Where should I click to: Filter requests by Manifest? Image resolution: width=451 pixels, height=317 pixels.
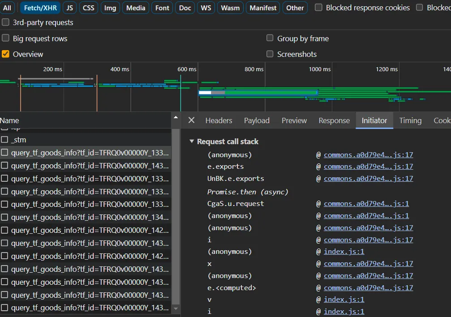click(263, 8)
